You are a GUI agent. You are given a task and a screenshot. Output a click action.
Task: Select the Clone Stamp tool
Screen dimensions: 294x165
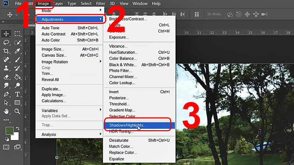pos(6,69)
